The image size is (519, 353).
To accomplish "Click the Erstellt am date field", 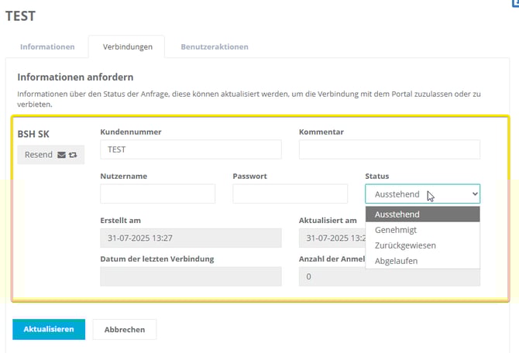I will coord(191,238).
